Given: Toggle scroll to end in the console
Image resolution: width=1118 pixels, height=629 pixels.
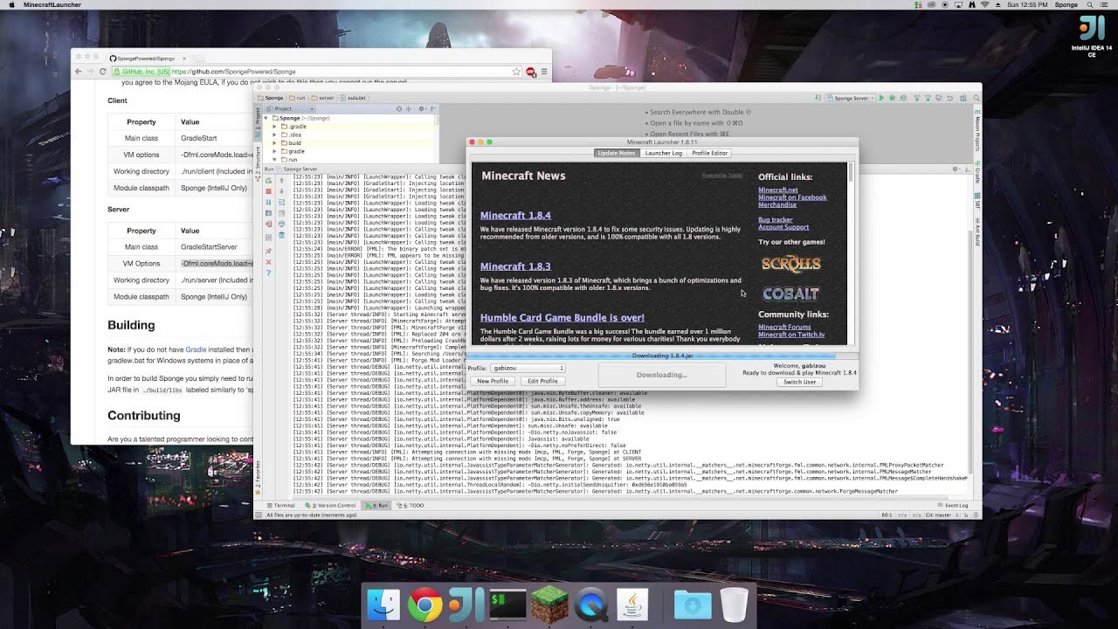Looking at the screenshot, I should coord(281,213).
